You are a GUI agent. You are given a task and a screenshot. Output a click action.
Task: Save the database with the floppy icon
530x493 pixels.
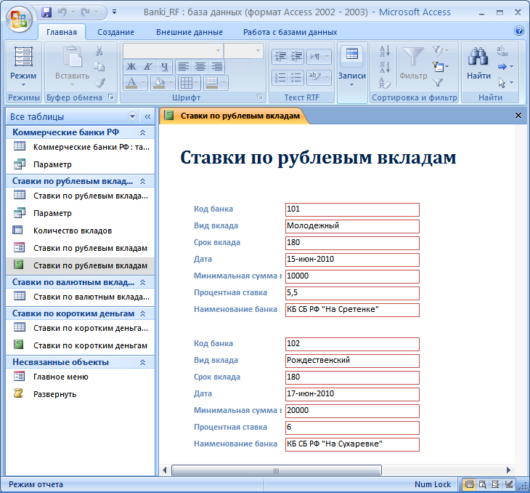pyautogui.click(x=46, y=12)
